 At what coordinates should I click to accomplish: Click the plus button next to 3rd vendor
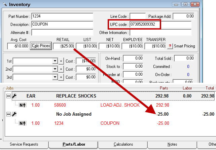(x=61, y=77)
